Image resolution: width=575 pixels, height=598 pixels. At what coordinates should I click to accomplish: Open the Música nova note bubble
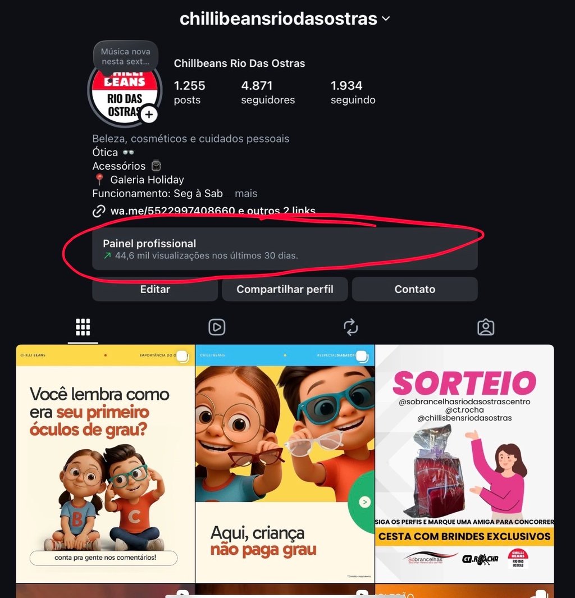click(125, 57)
